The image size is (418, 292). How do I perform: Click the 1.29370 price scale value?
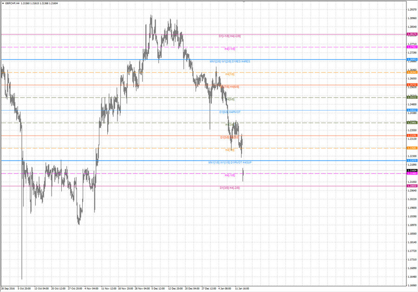click(x=412, y=10)
